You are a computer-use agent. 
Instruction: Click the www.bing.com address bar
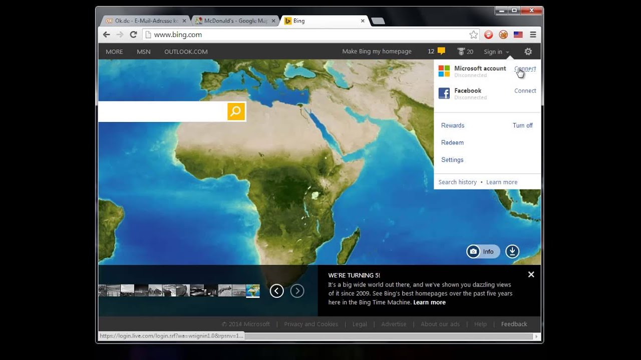coord(305,34)
